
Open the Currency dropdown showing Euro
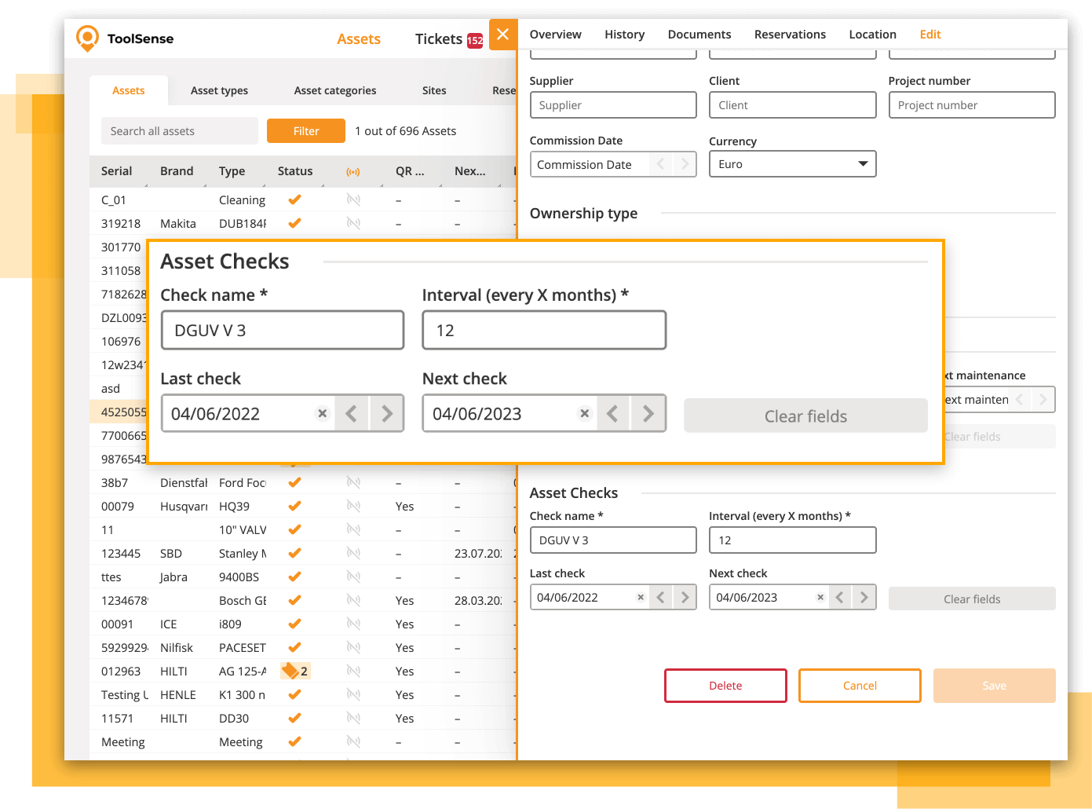(792, 164)
